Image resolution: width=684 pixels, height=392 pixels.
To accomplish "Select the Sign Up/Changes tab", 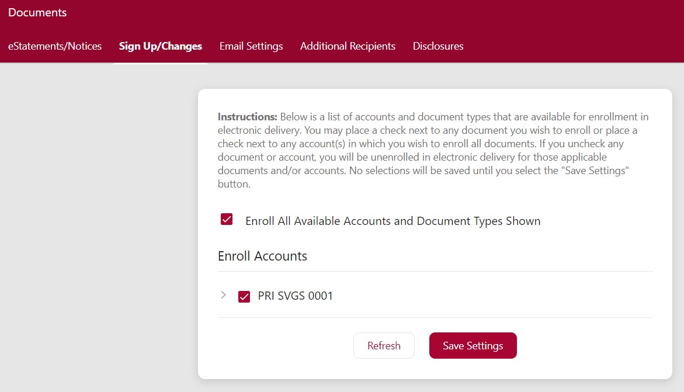I will click(x=161, y=46).
